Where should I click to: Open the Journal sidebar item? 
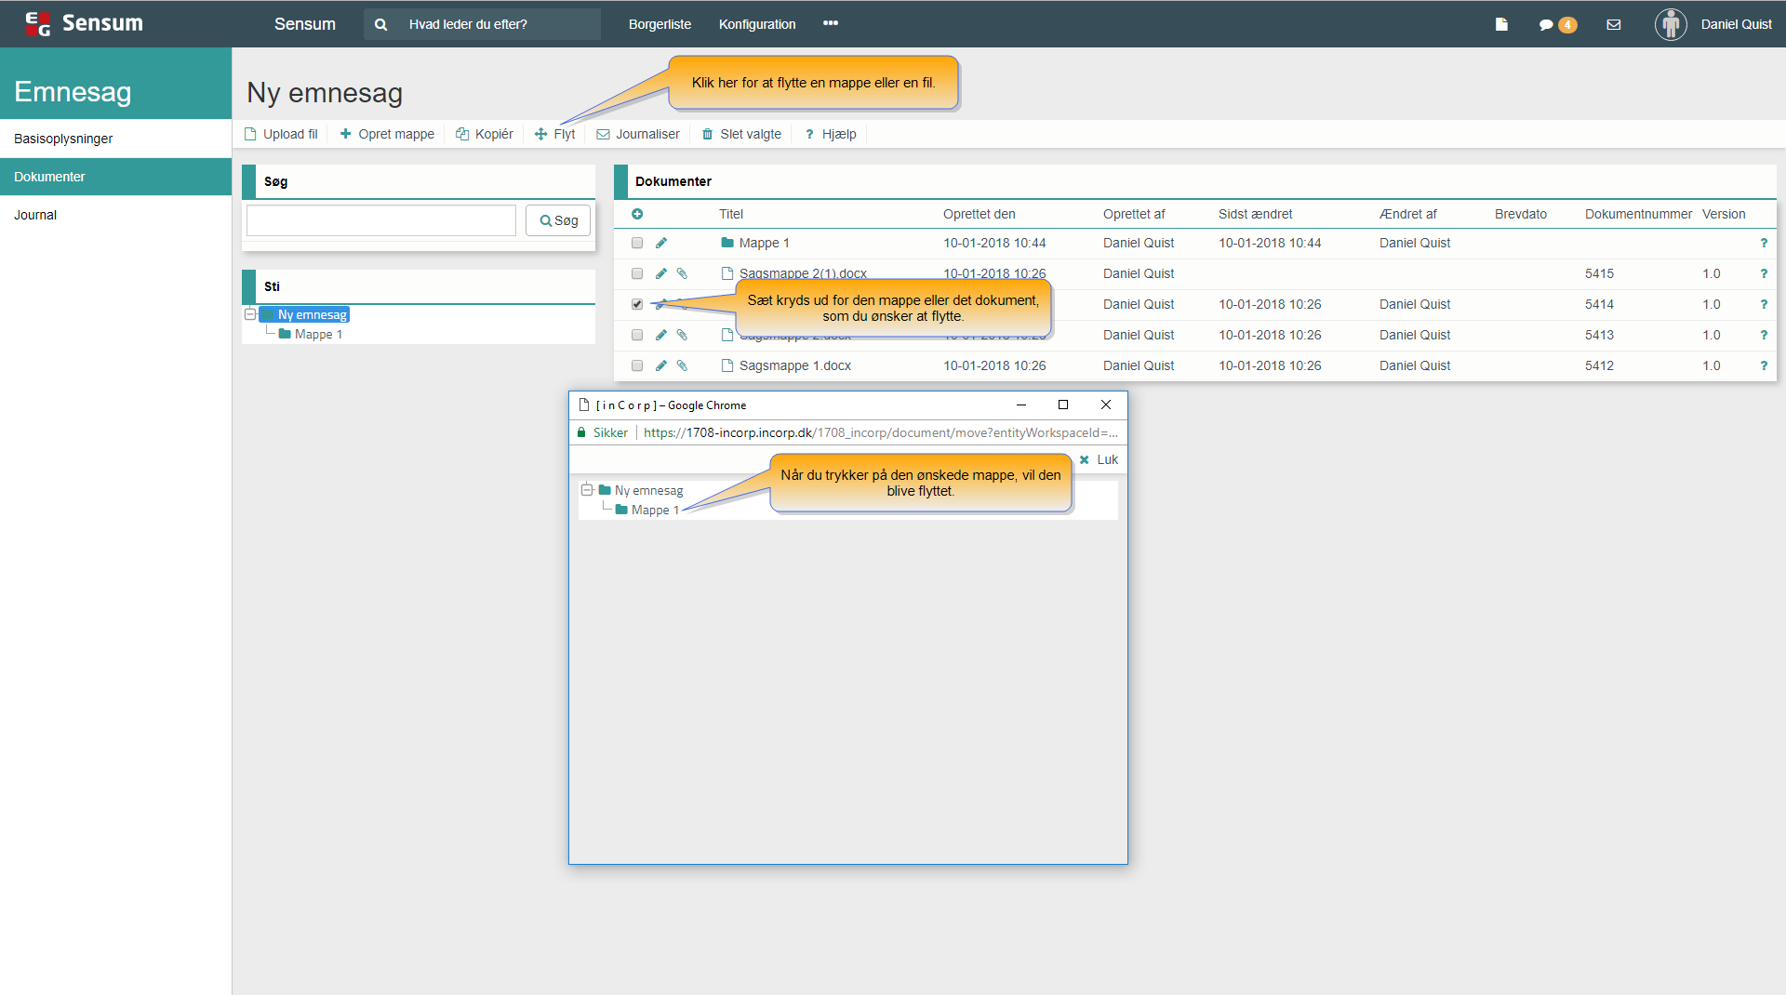click(35, 215)
